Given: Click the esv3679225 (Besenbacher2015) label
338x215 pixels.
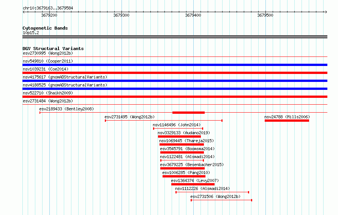Looking at the screenshot, I should pyautogui.click(x=192, y=165).
